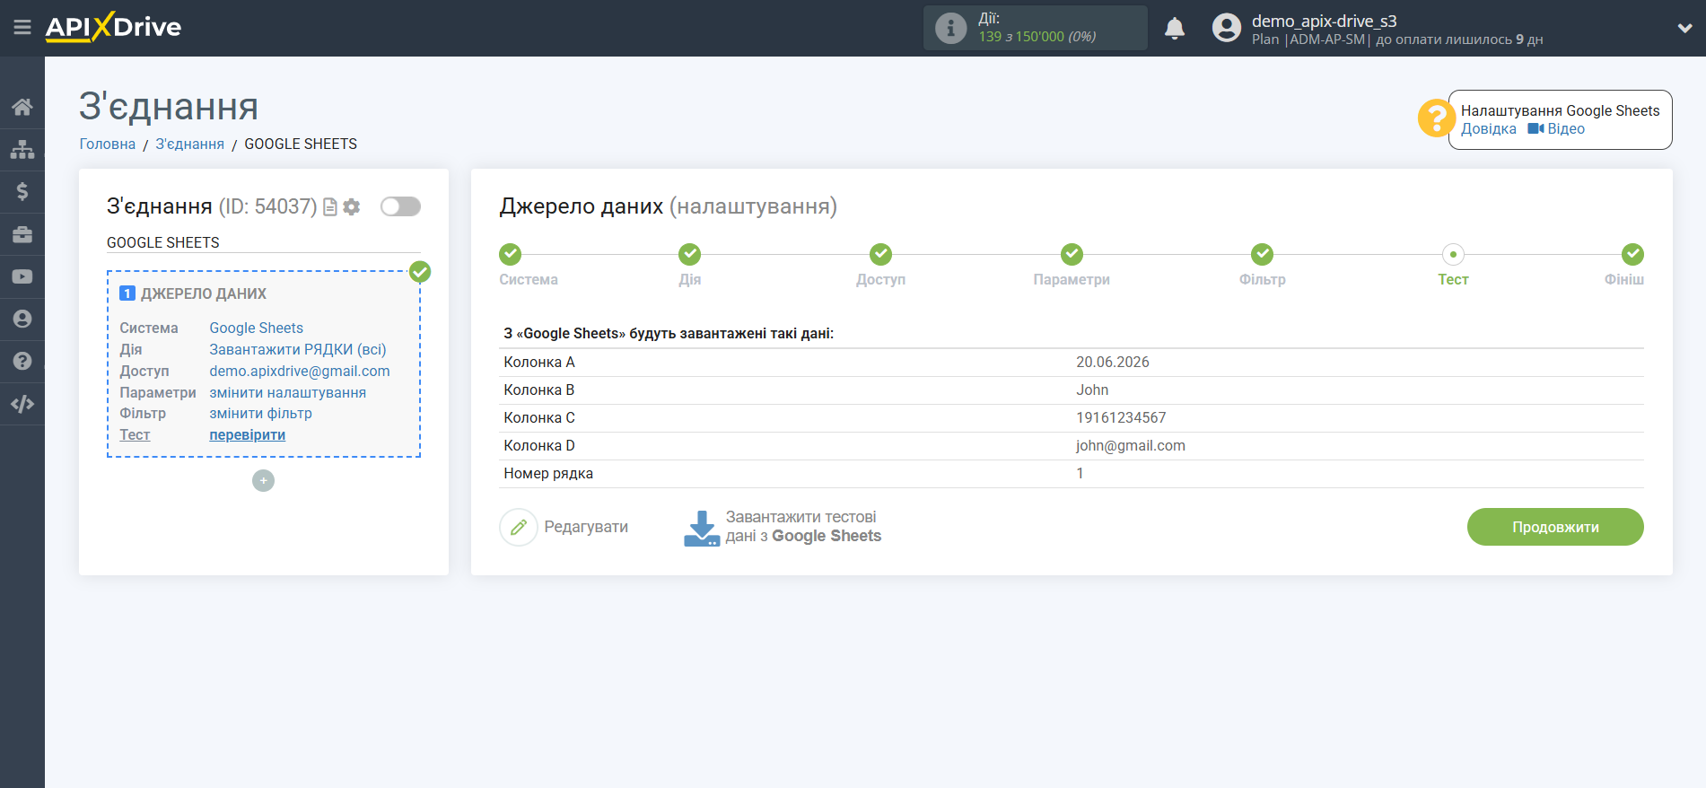Viewport: 1706px width, 788px height.
Task: Go to the Тест step
Action: click(x=1453, y=255)
